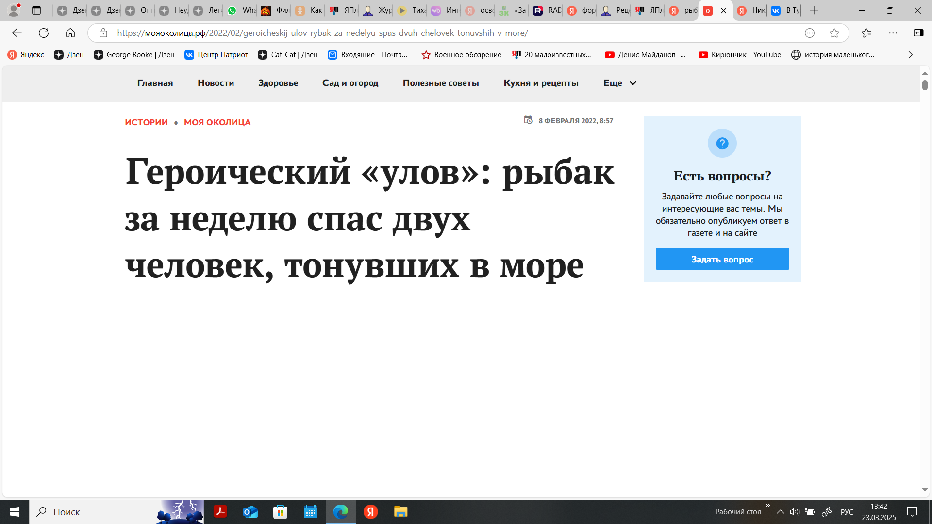Open the Favorites list icon
The width and height of the screenshot is (932, 524).
(866, 33)
